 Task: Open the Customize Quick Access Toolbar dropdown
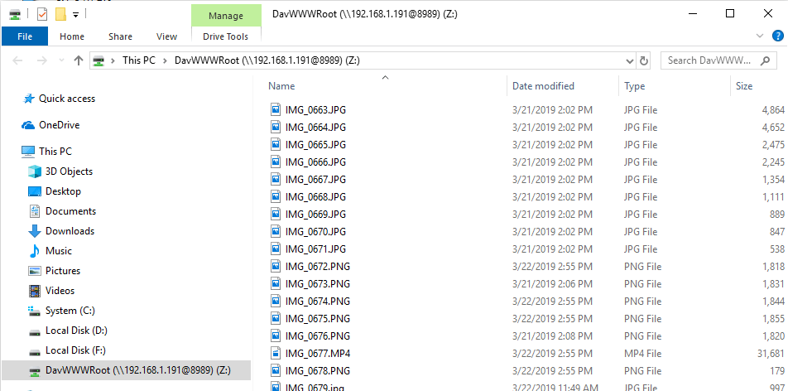tap(75, 15)
